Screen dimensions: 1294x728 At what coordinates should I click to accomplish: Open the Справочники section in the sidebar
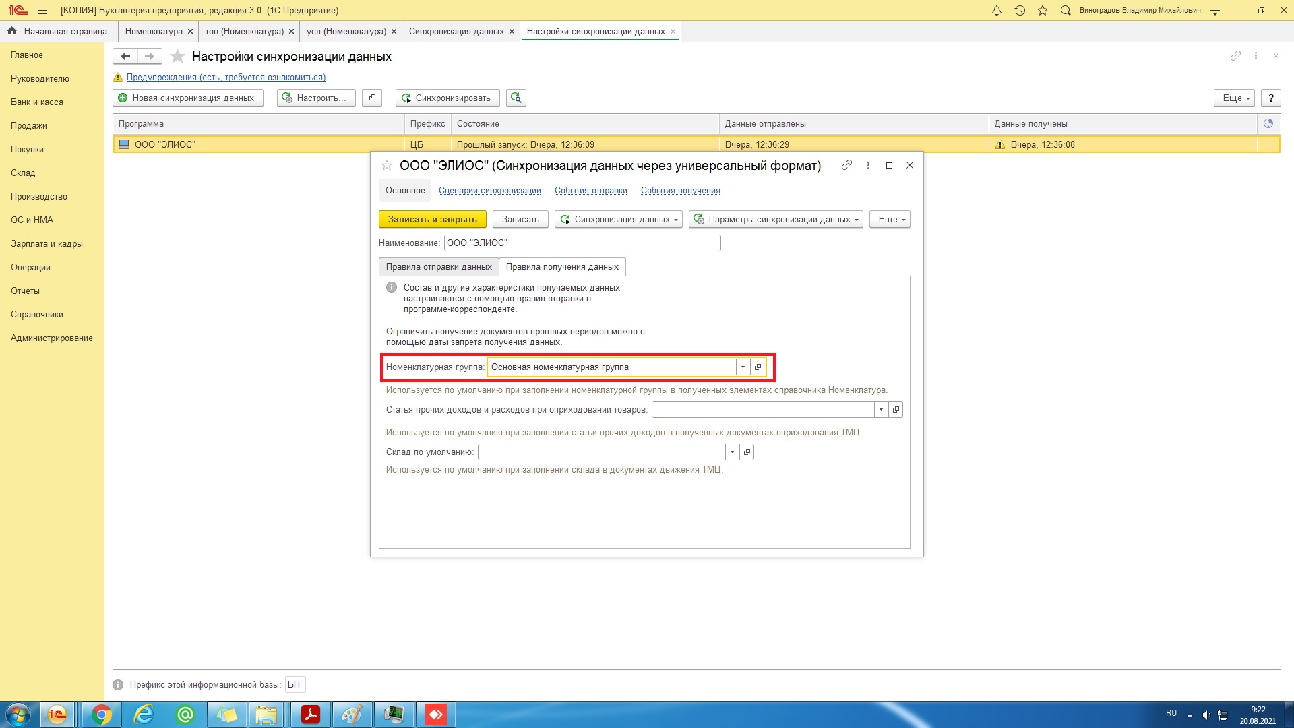point(37,314)
